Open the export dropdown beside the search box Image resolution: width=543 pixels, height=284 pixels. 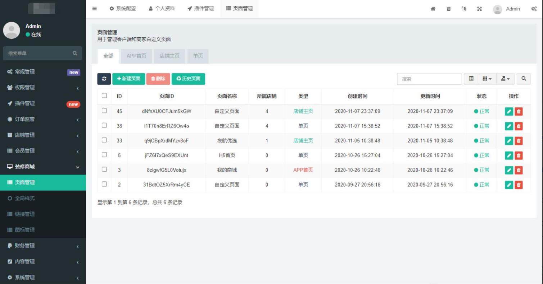pos(506,79)
